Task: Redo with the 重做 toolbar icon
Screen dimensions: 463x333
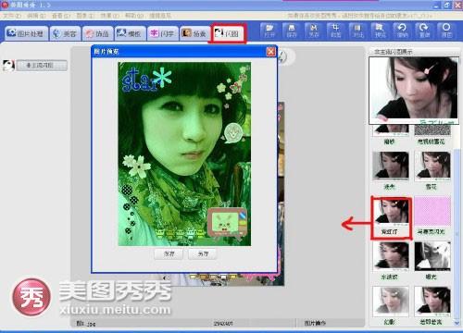Action: 424,31
